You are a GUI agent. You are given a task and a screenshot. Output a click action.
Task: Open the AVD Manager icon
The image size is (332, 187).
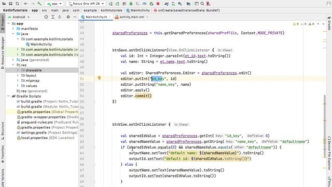(173, 4)
